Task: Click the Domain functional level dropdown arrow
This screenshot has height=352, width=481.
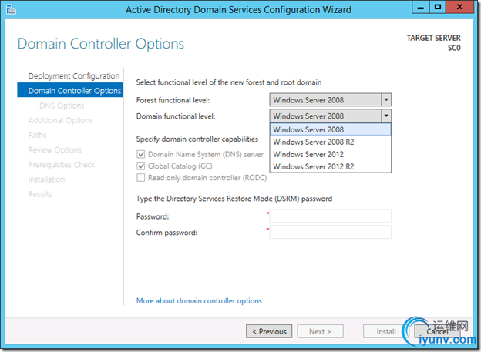Action: [386, 116]
